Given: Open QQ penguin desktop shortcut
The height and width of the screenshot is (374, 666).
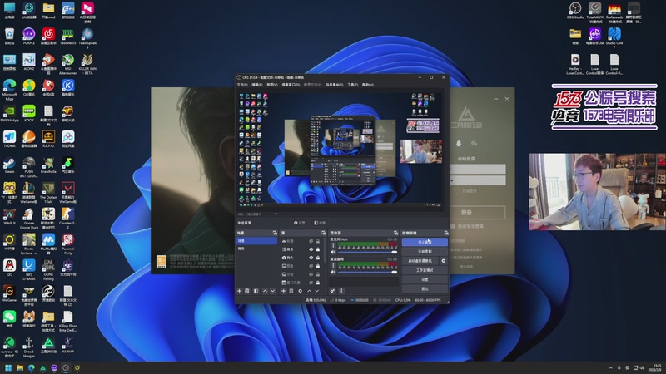Looking at the screenshot, I should click(x=9, y=268).
